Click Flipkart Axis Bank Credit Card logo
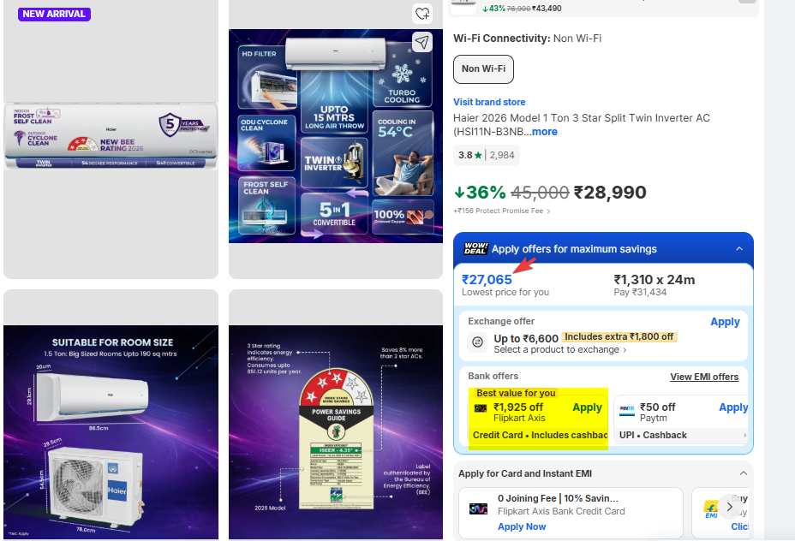 pyautogui.click(x=478, y=508)
